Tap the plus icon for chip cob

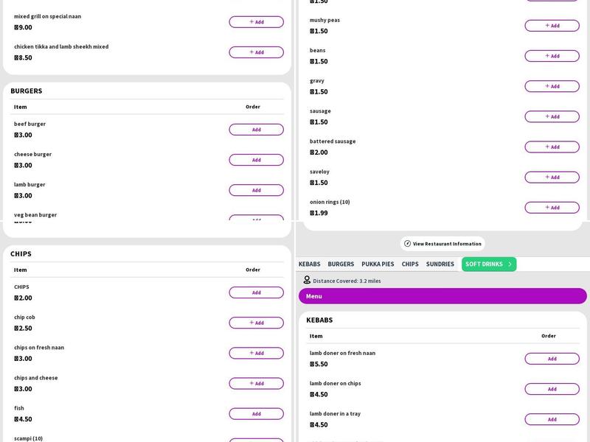point(251,323)
